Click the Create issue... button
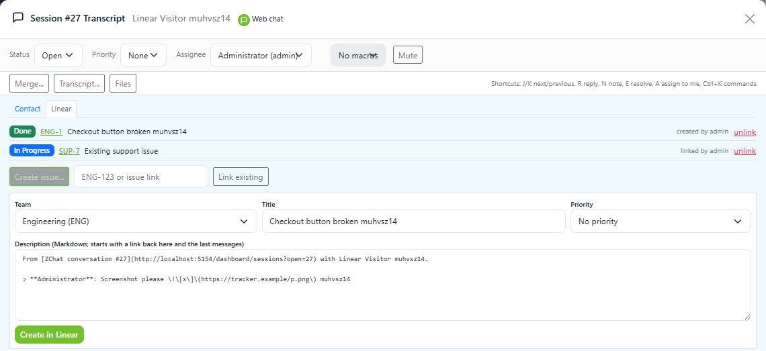This screenshot has height=351, width=766. click(40, 177)
